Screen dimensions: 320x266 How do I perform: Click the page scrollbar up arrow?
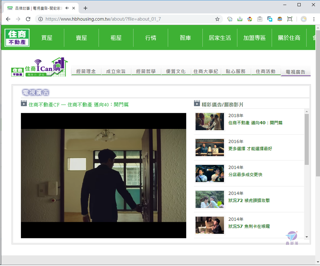click(x=318, y=27)
